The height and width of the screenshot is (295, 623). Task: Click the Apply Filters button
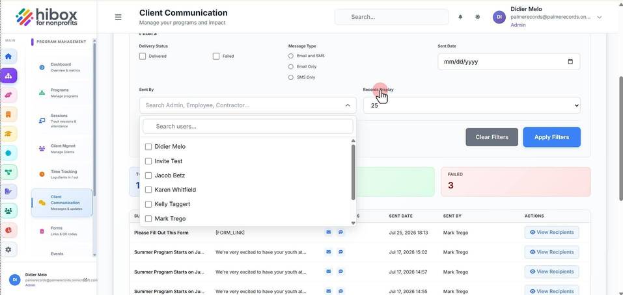[x=551, y=137]
